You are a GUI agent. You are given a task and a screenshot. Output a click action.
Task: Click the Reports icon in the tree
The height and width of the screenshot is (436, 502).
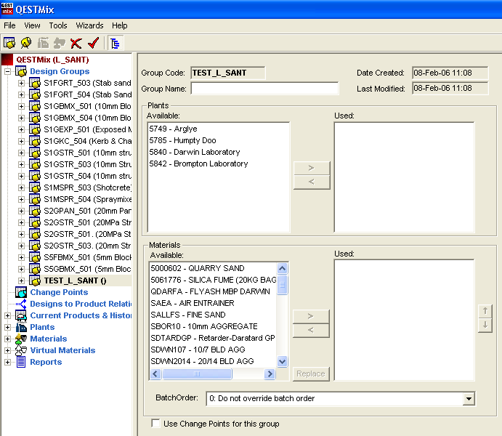click(x=20, y=362)
